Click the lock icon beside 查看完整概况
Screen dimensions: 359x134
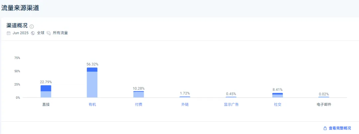325,128
